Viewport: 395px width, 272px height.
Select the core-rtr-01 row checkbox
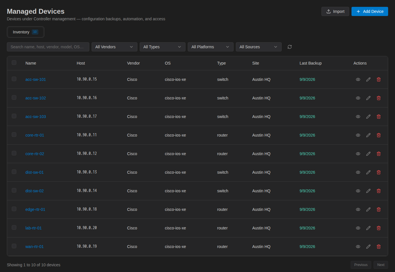coord(14,135)
